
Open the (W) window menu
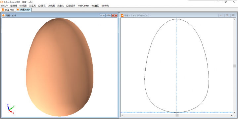pyautogui.click(x=95, y=6)
